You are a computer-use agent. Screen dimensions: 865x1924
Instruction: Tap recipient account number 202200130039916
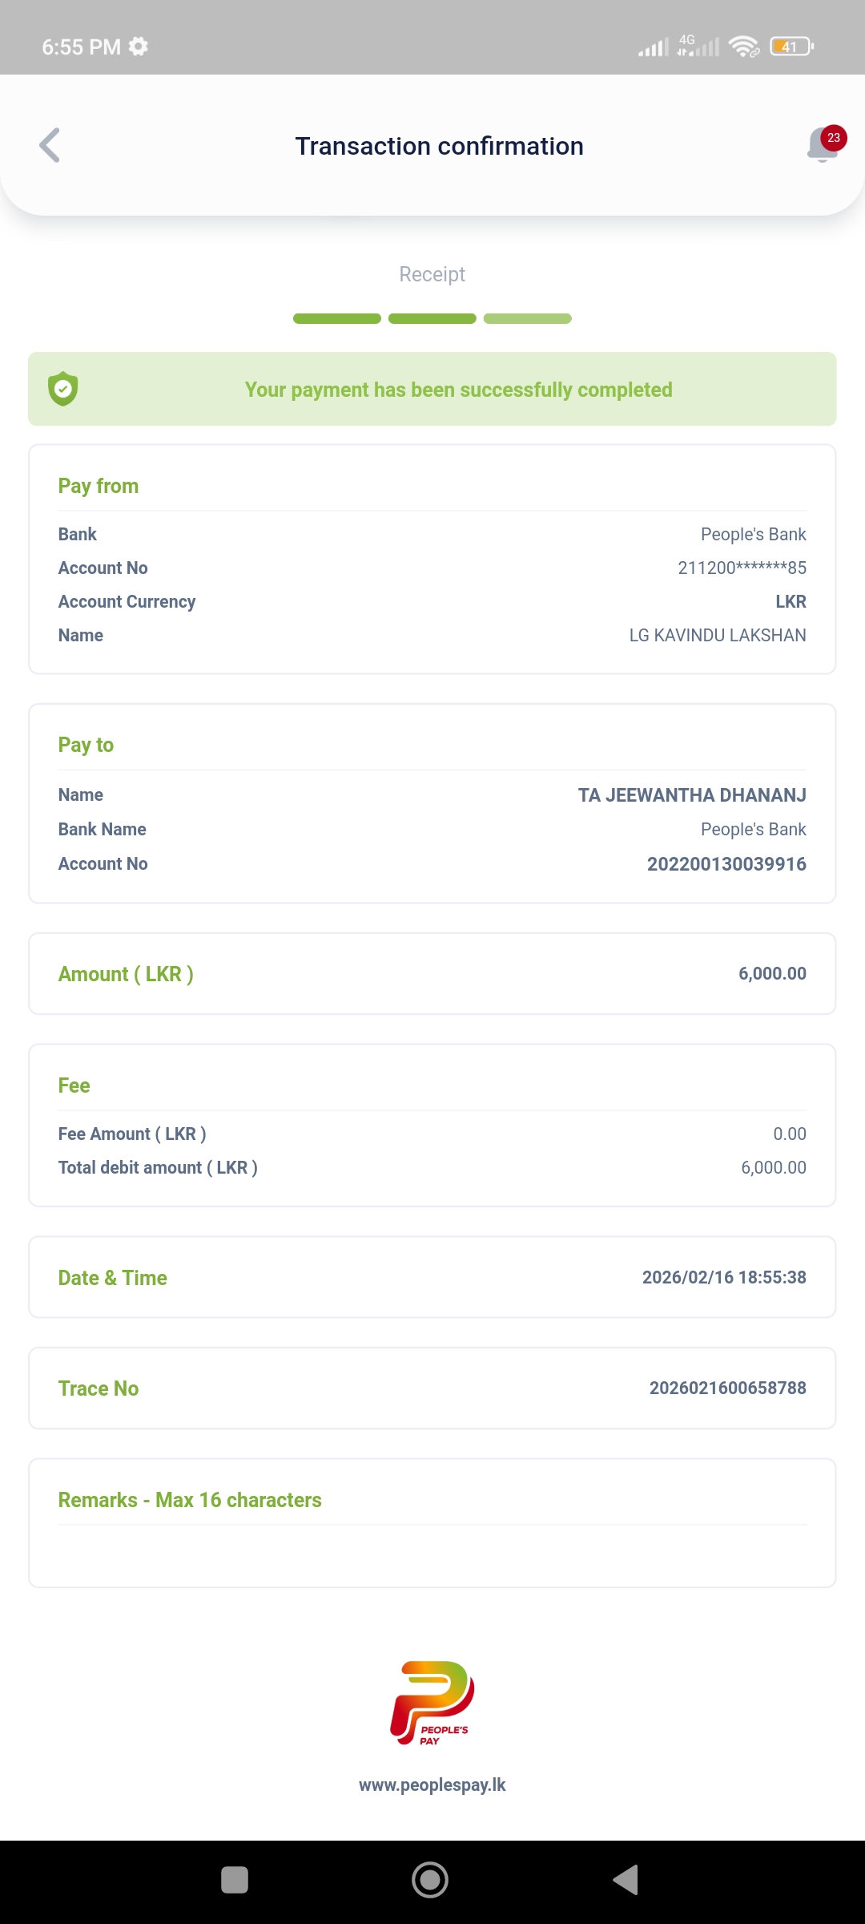coord(726,864)
